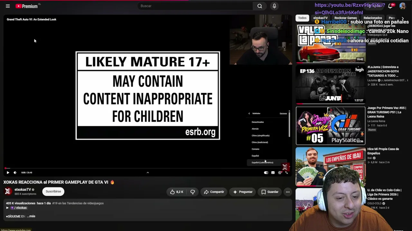Screen dimensions: 412x231
Task: Open the notifications bell
Action: pyautogui.click(x=390, y=6)
